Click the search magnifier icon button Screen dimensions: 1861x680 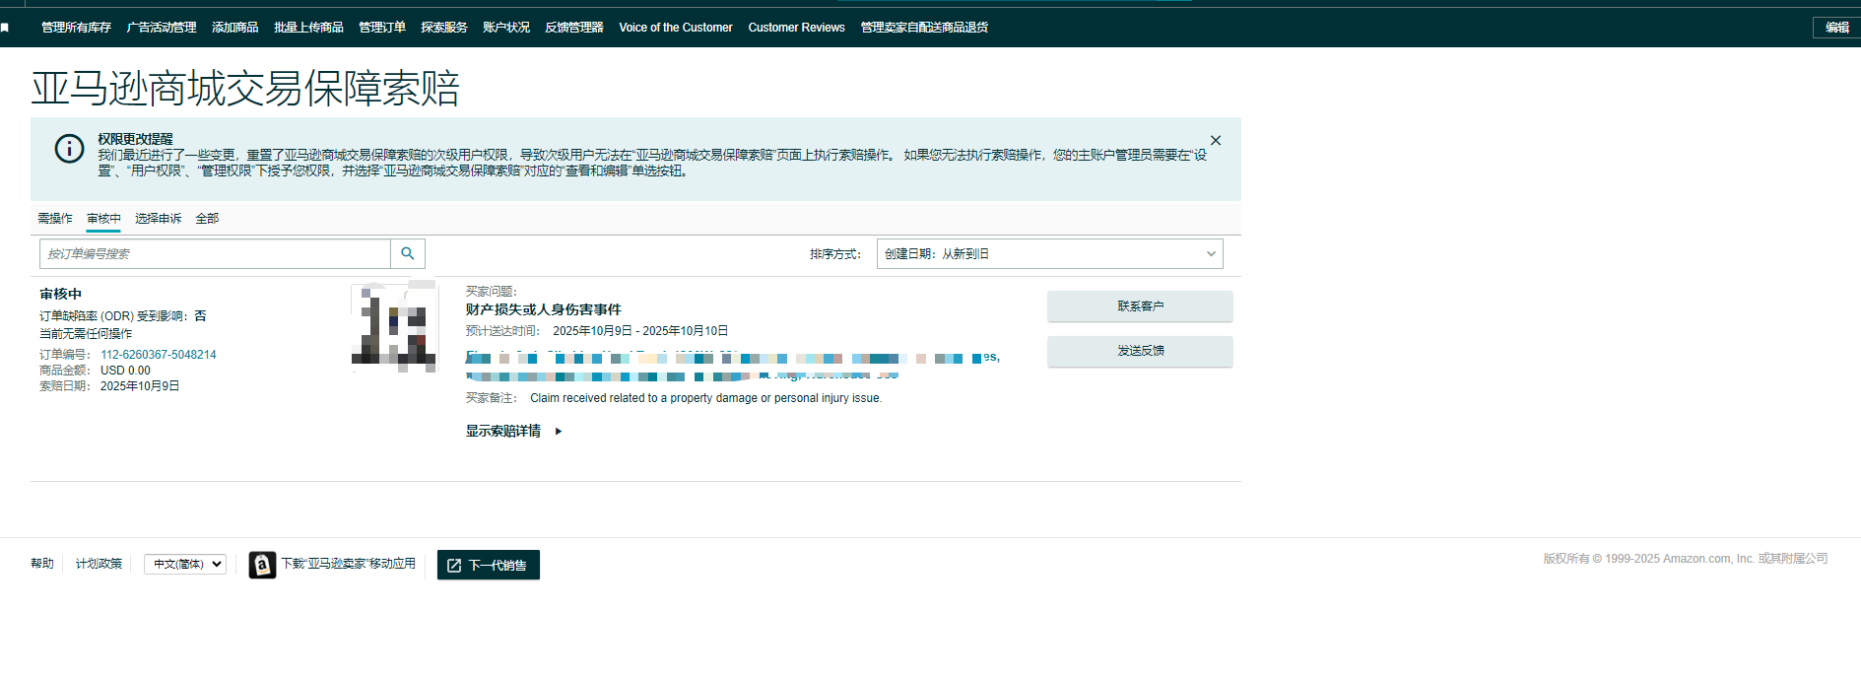tap(407, 254)
